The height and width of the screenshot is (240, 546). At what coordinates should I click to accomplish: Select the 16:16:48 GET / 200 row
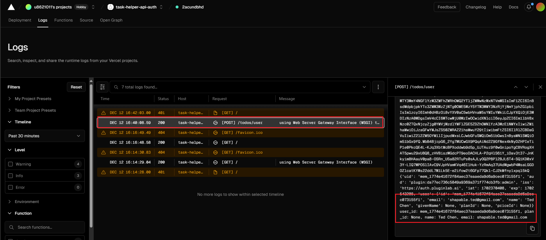(x=240, y=143)
